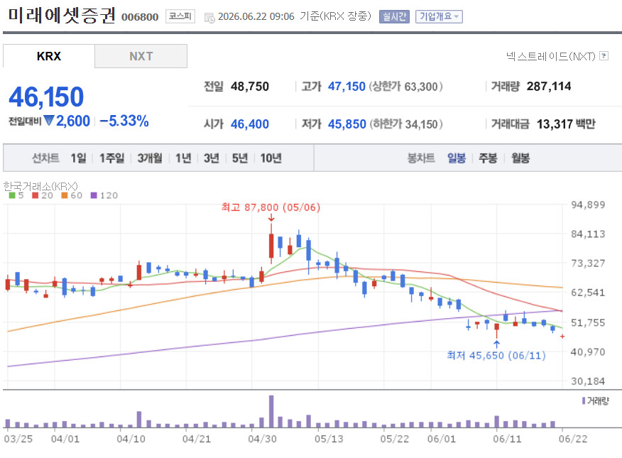
Task: Switch to 주봉 weekly candle chart
Action: pyautogui.click(x=488, y=158)
